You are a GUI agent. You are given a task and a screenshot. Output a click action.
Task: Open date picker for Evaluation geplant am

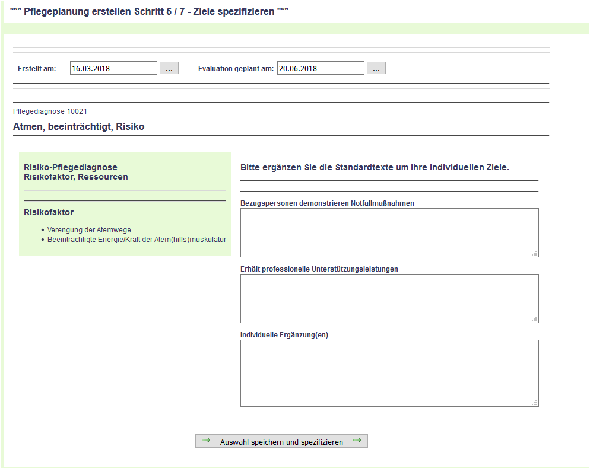click(x=376, y=68)
